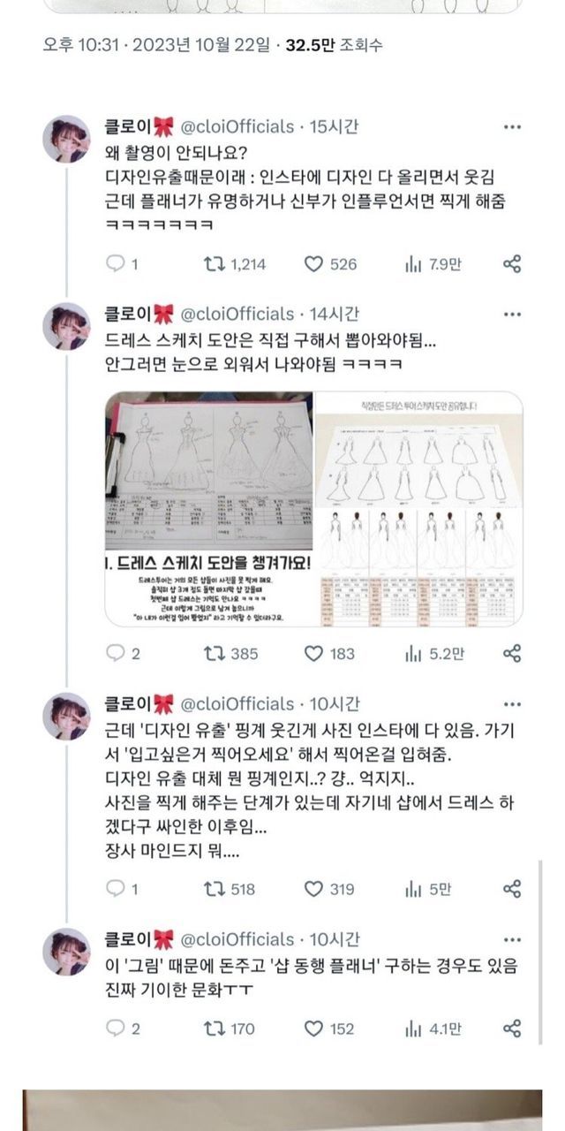The height and width of the screenshot is (1131, 565).
Task: Open more options on the 14시간 tweet
Action: coord(512,314)
